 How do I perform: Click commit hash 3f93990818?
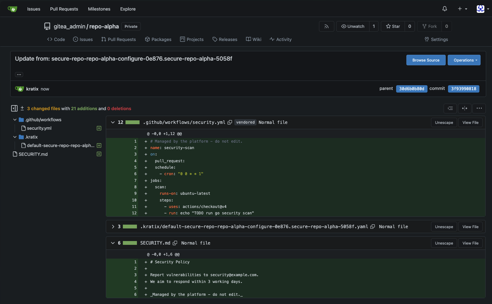464,89
